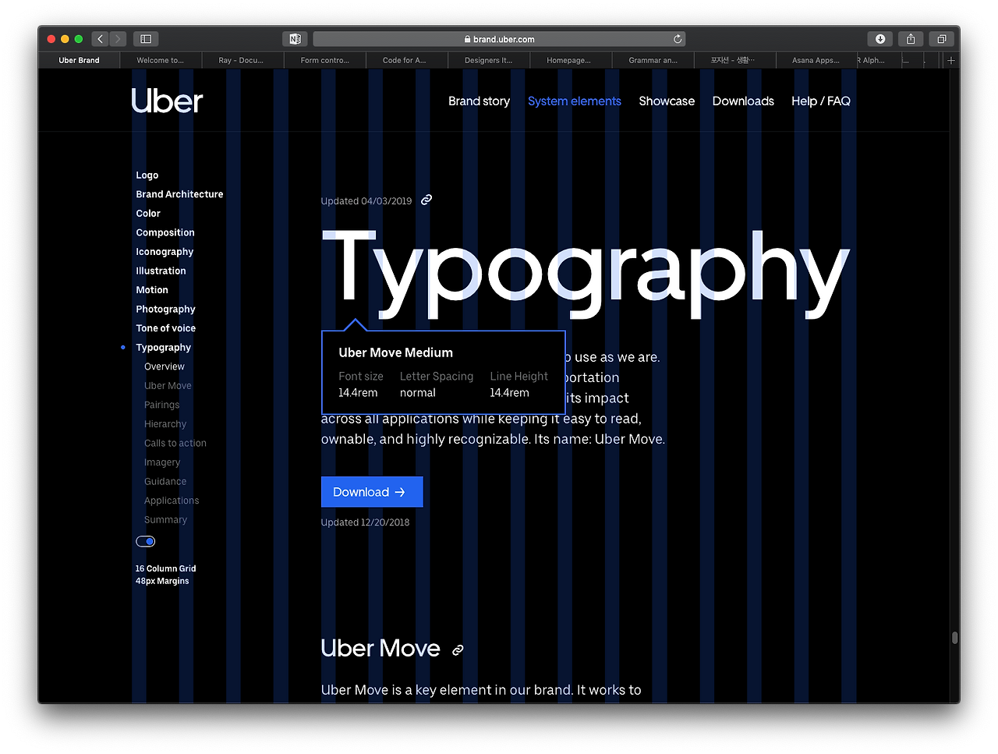Jump to the Summary subsection

[165, 520]
